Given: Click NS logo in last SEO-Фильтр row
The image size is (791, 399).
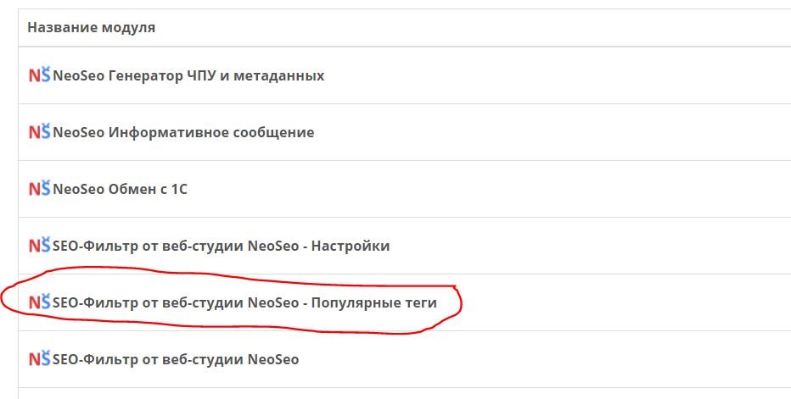Looking at the screenshot, I should pos(39,359).
